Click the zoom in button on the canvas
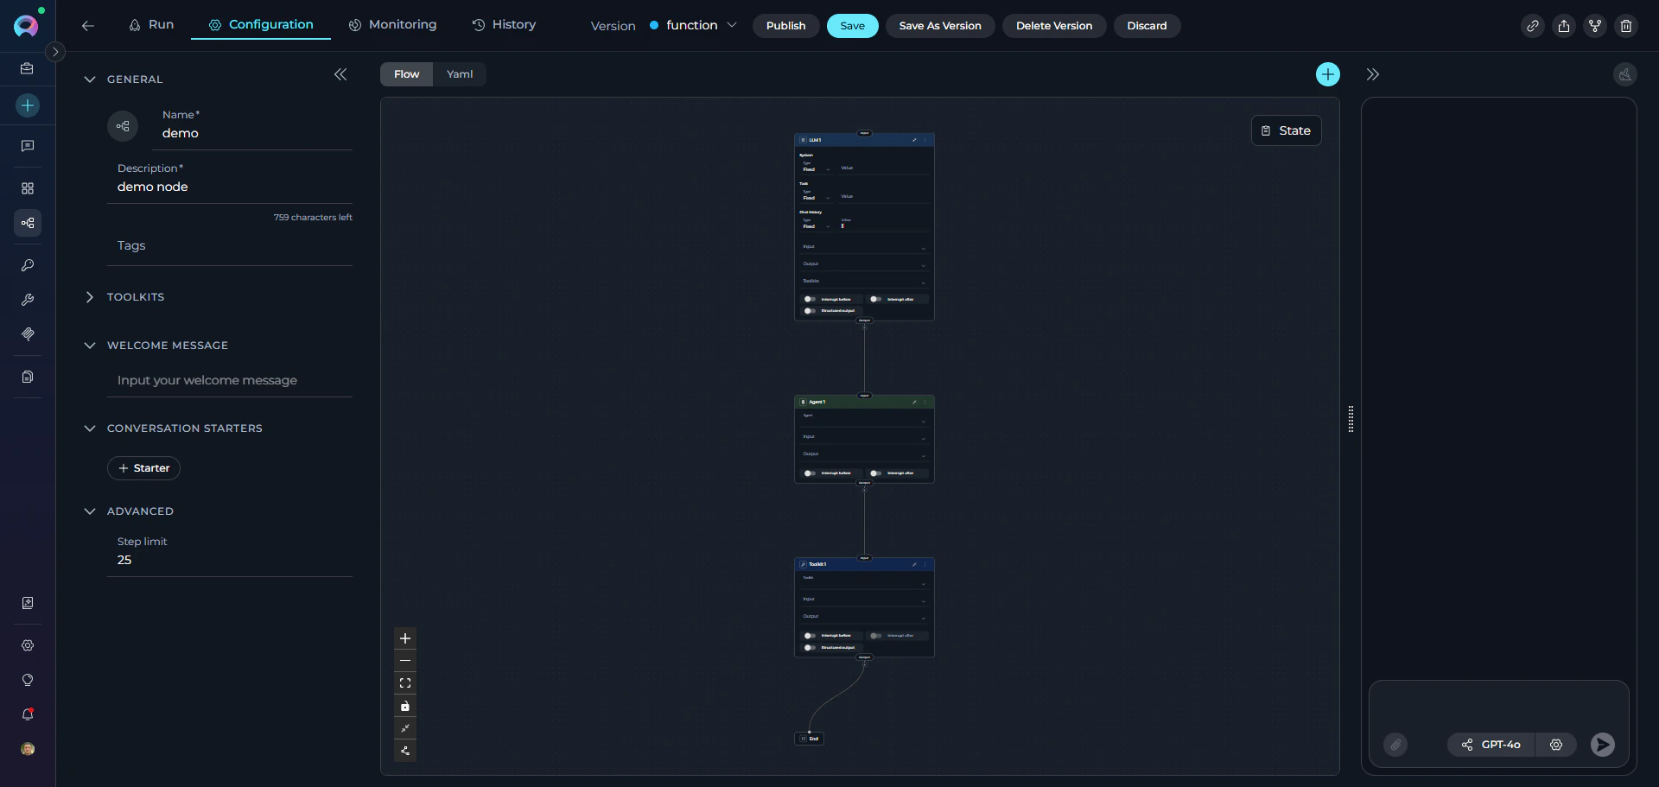Image resolution: width=1659 pixels, height=787 pixels. 406,639
